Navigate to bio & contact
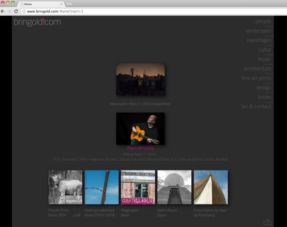The height and width of the screenshot is (227, 287). (x=256, y=106)
